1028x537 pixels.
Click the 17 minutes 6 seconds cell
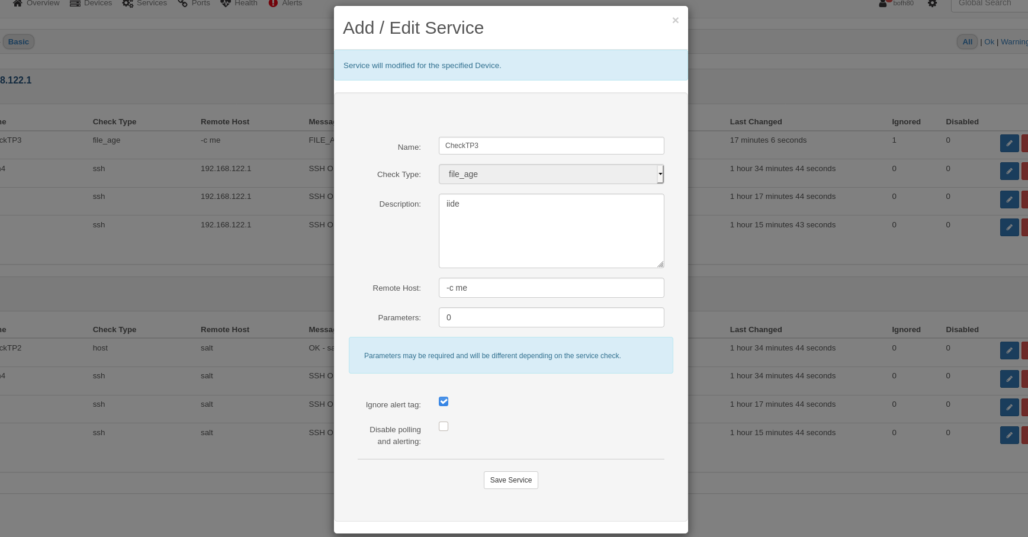tap(768, 140)
